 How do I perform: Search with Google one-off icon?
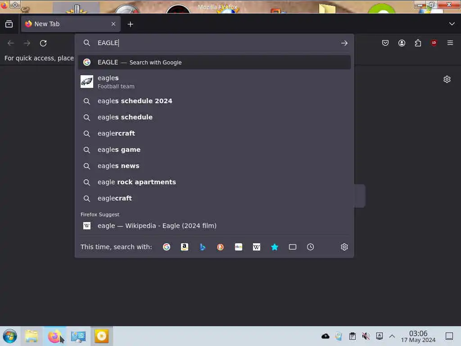click(x=167, y=247)
